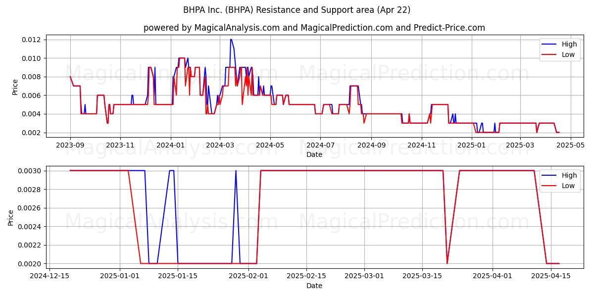This screenshot has height=297, width=594.
Task: Click the '0.0030' y-axis label
Action: pos(30,171)
